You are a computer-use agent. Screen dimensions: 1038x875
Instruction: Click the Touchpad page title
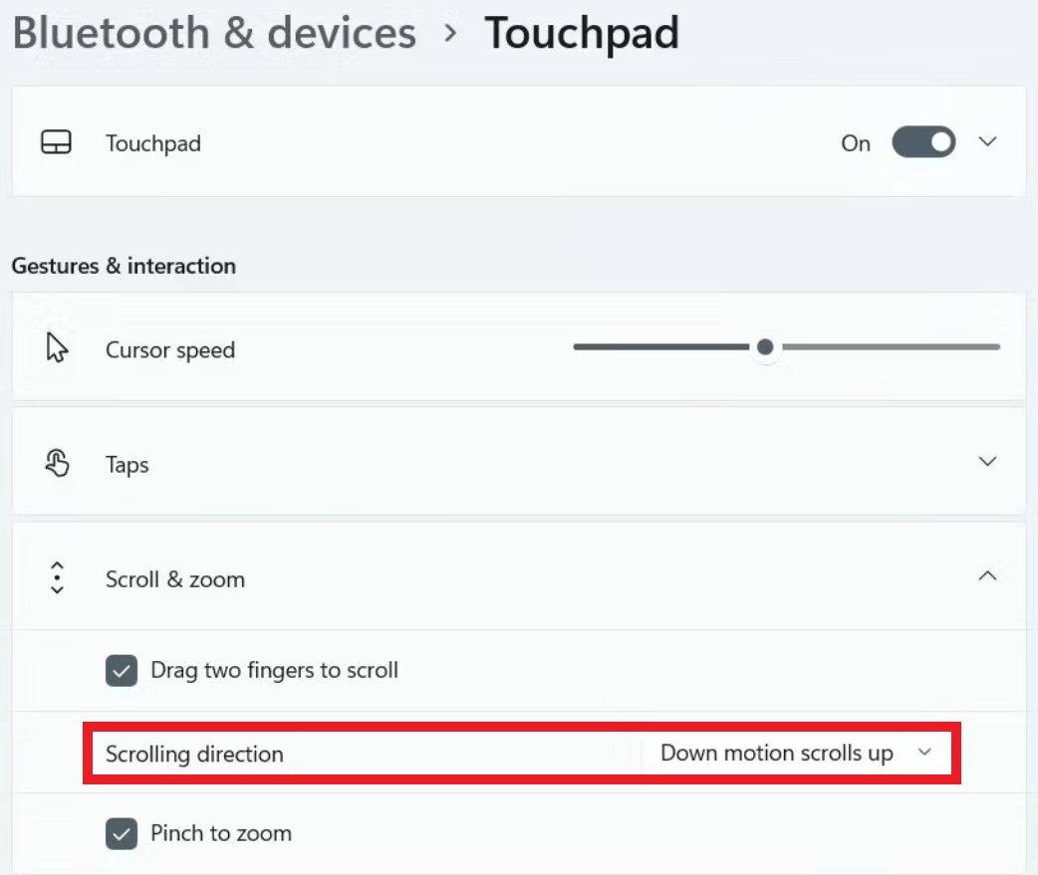tap(582, 33)
